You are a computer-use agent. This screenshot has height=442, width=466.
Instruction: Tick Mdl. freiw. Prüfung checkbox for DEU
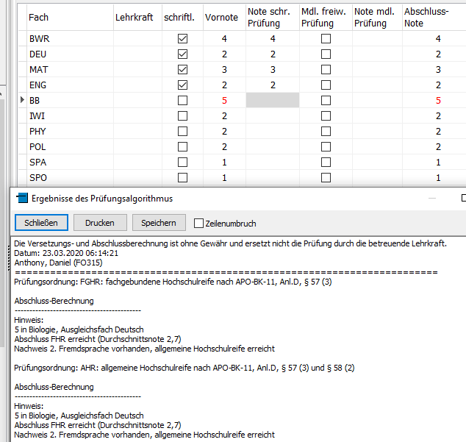coord(326,54)
